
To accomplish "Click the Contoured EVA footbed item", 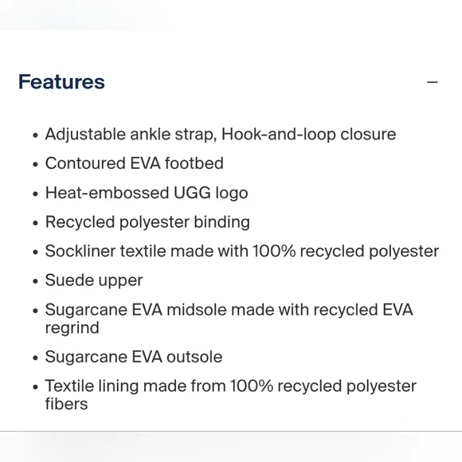I will [135, 163].
